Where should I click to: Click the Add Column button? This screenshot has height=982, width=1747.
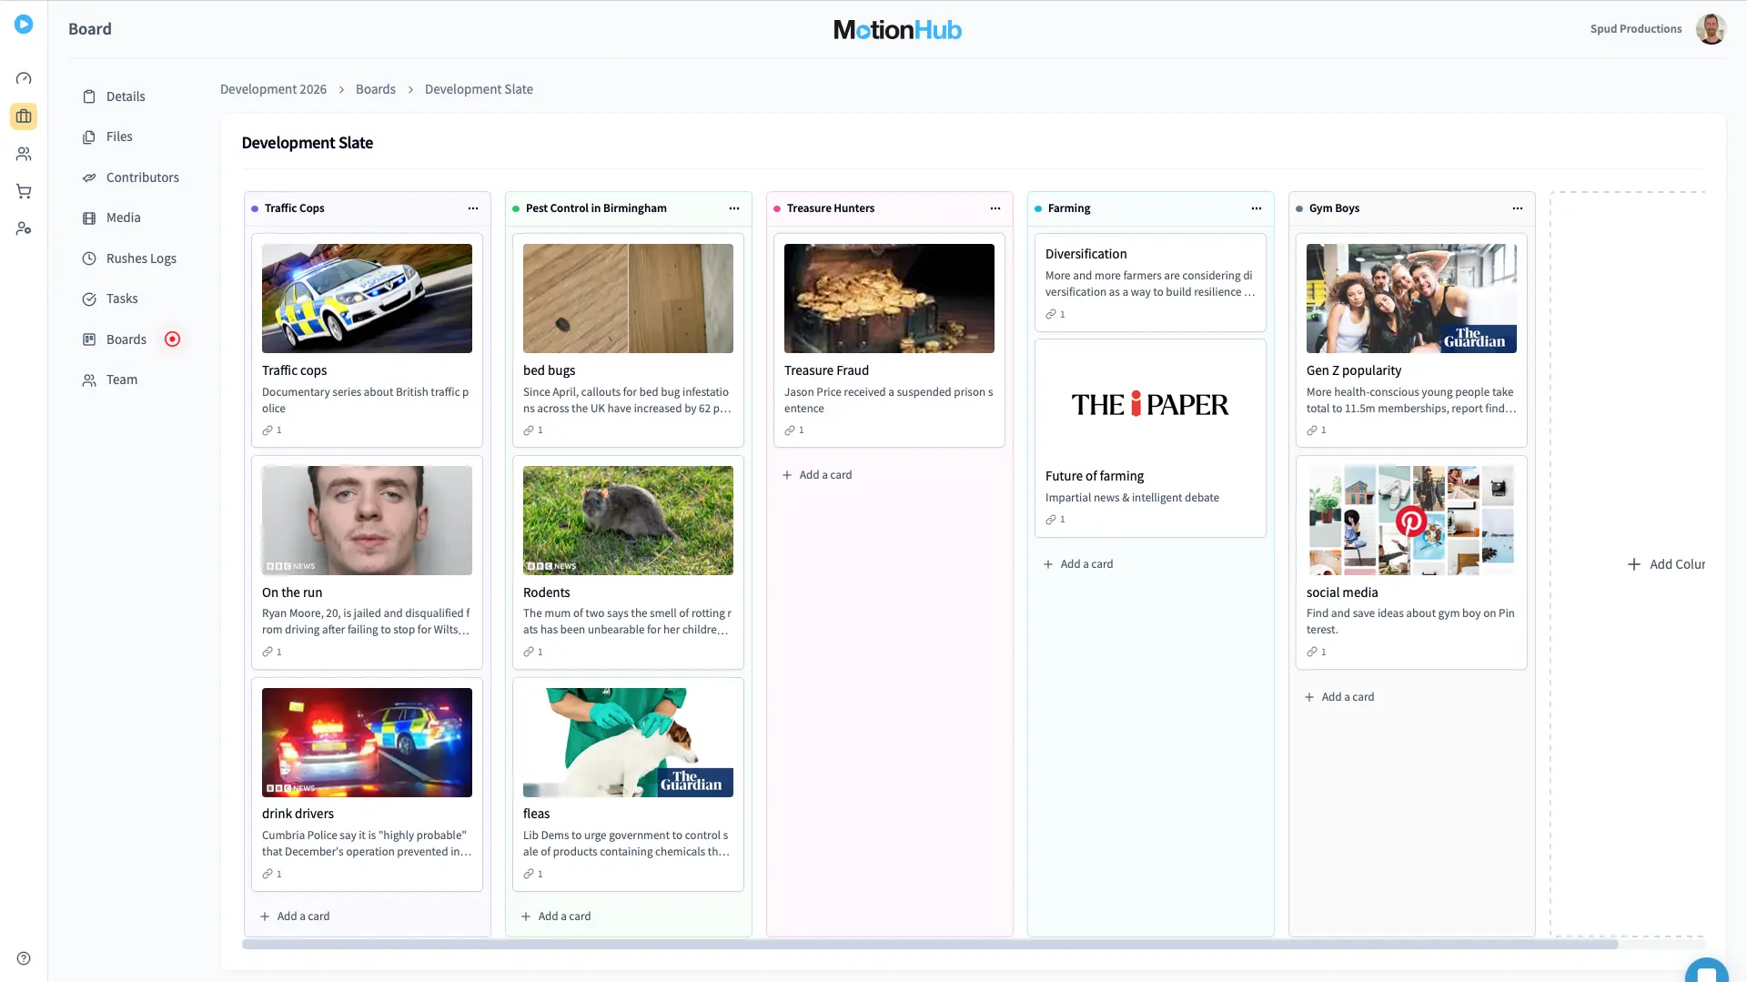(x=1668, y=564)
